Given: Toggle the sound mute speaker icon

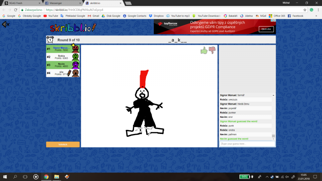Looking at the screenshot, I should tap(6, 25).
